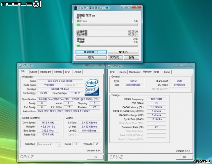This screenshot has width=212, height=164.
Task: Close the right CPU-Z window
Action: [189, 65]
